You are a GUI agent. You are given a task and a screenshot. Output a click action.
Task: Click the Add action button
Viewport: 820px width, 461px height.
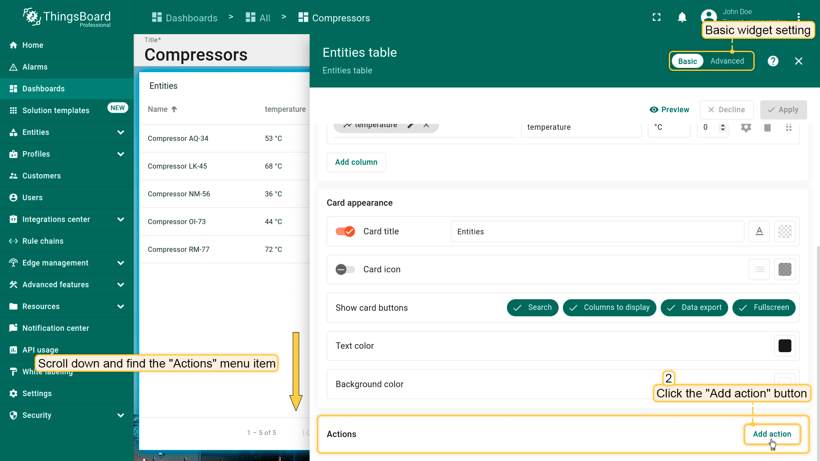click(x=772, y=434)
